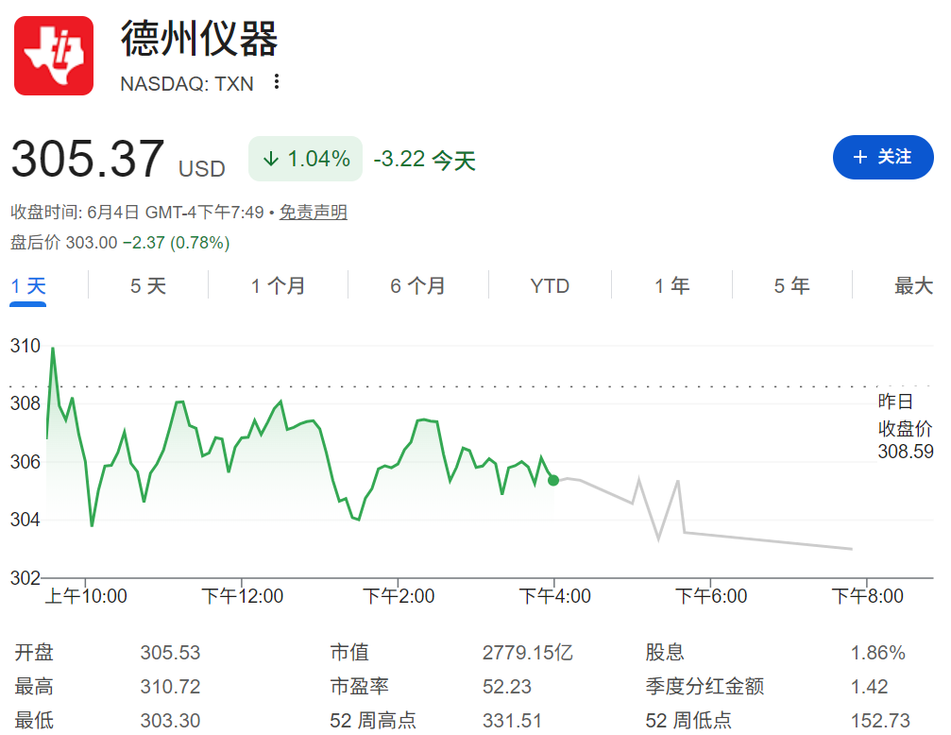
Task: Click the 下午6:00 axis label
Action: [x=711, y=596]
